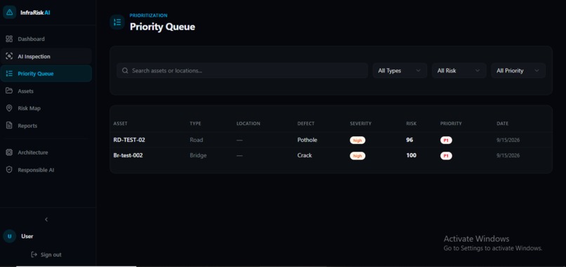This screenshot has height=267, width=566.
Task: Click the InfraRisk AI brand name
Action: coord(35,12)
